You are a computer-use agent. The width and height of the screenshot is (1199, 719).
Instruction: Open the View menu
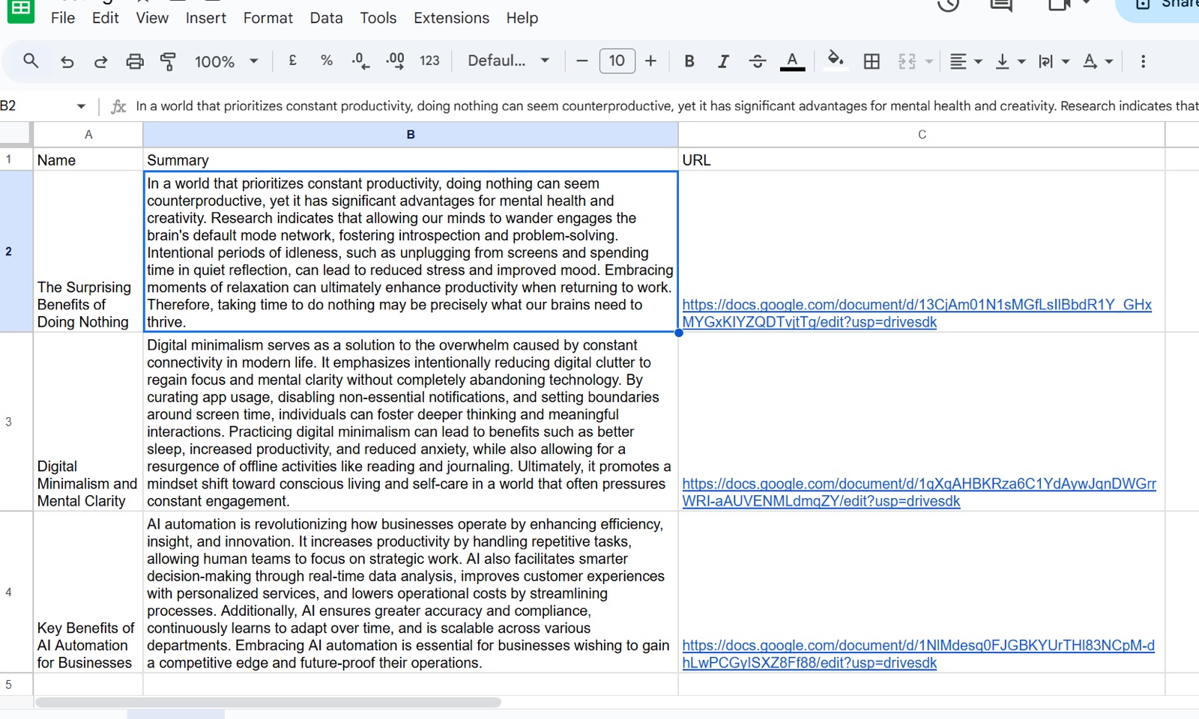coord(152,18)
